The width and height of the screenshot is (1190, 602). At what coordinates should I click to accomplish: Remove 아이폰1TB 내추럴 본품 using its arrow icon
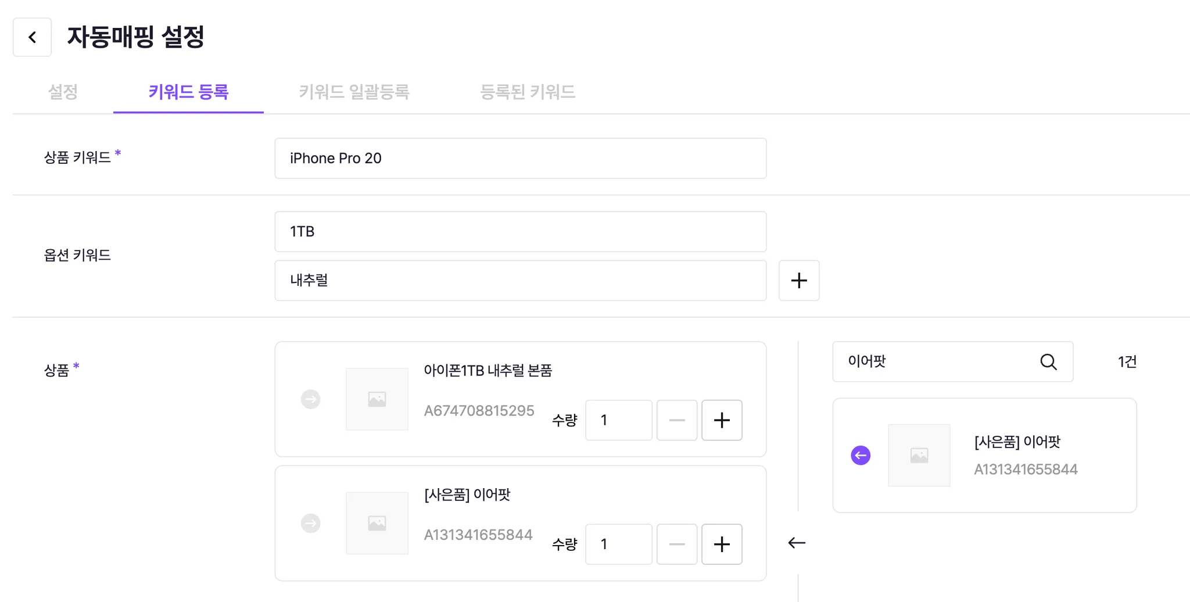click(x=311, y=399)
